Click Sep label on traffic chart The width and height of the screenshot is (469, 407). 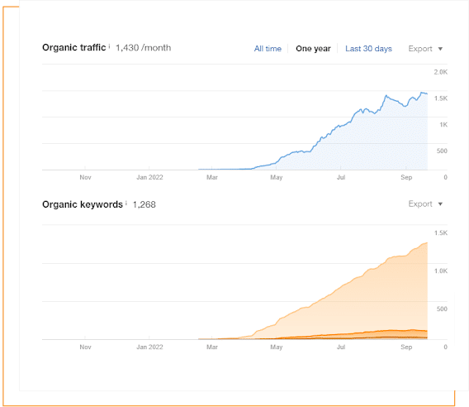pos(406,177)
